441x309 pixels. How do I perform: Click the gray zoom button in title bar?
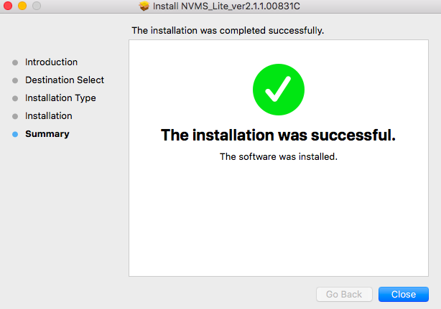[36, 6]
